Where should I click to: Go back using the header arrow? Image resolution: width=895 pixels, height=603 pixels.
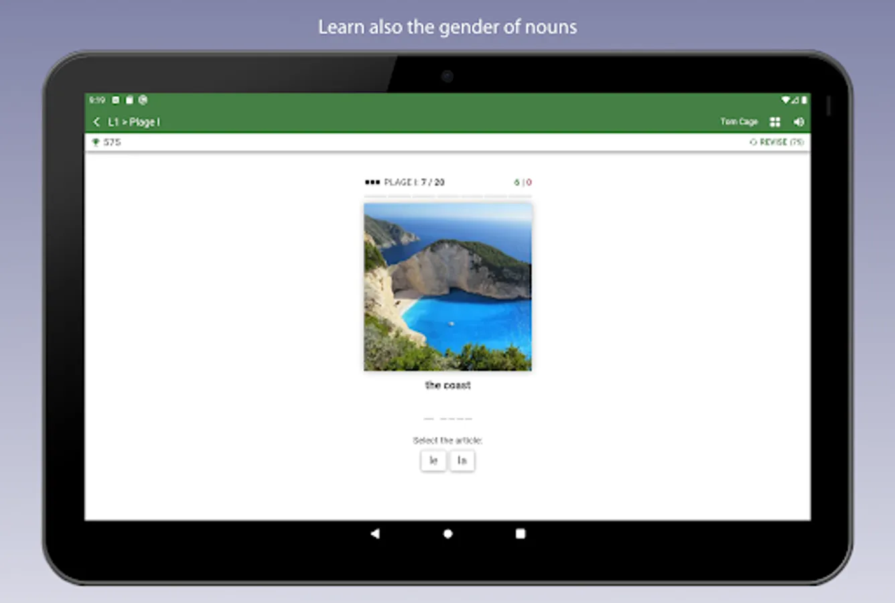[x=96, y=122]
